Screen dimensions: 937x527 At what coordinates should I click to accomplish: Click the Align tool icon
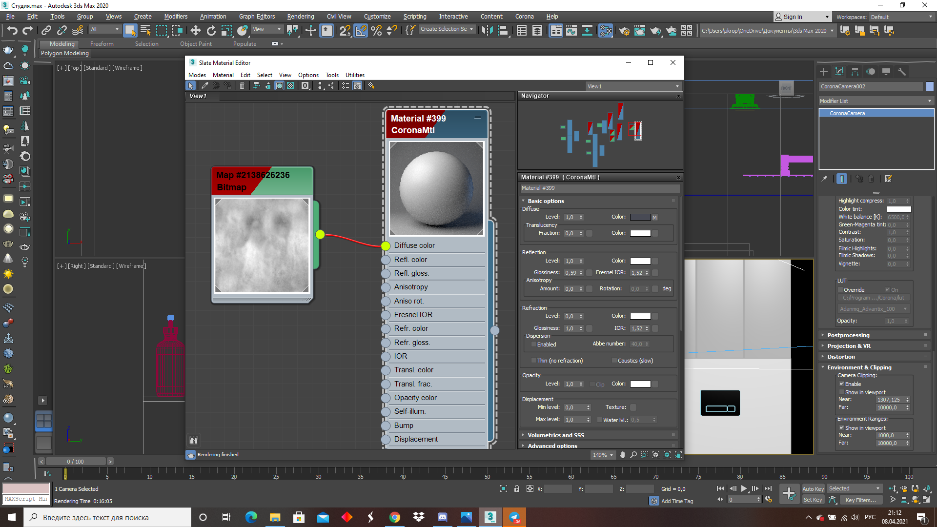503,30
